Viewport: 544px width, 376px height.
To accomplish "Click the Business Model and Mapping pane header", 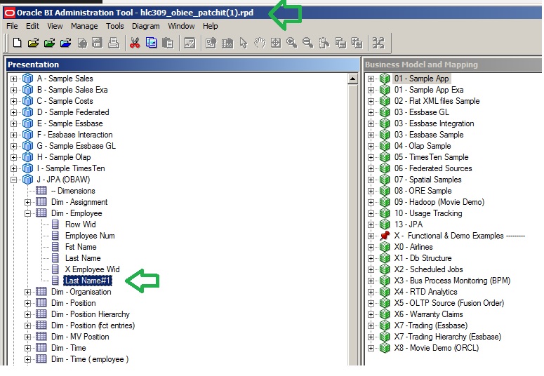I will pyautogui.click(x=453, y=65).
